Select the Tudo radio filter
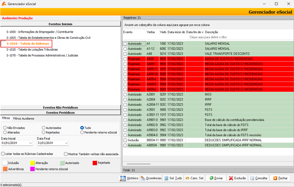 click(x=82, y=128)
